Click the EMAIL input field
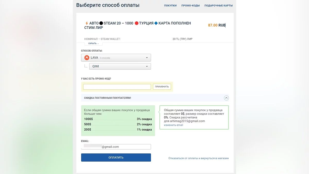Image resolution: width=309 pixels, height=174 pixels. (x=116, y=147)
